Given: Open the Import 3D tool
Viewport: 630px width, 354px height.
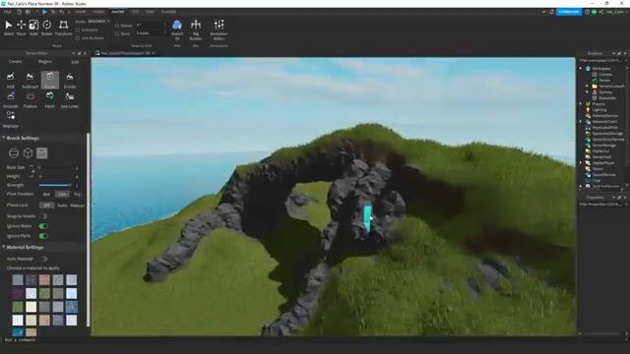Looking at the screenshot, I should (177, 29).
